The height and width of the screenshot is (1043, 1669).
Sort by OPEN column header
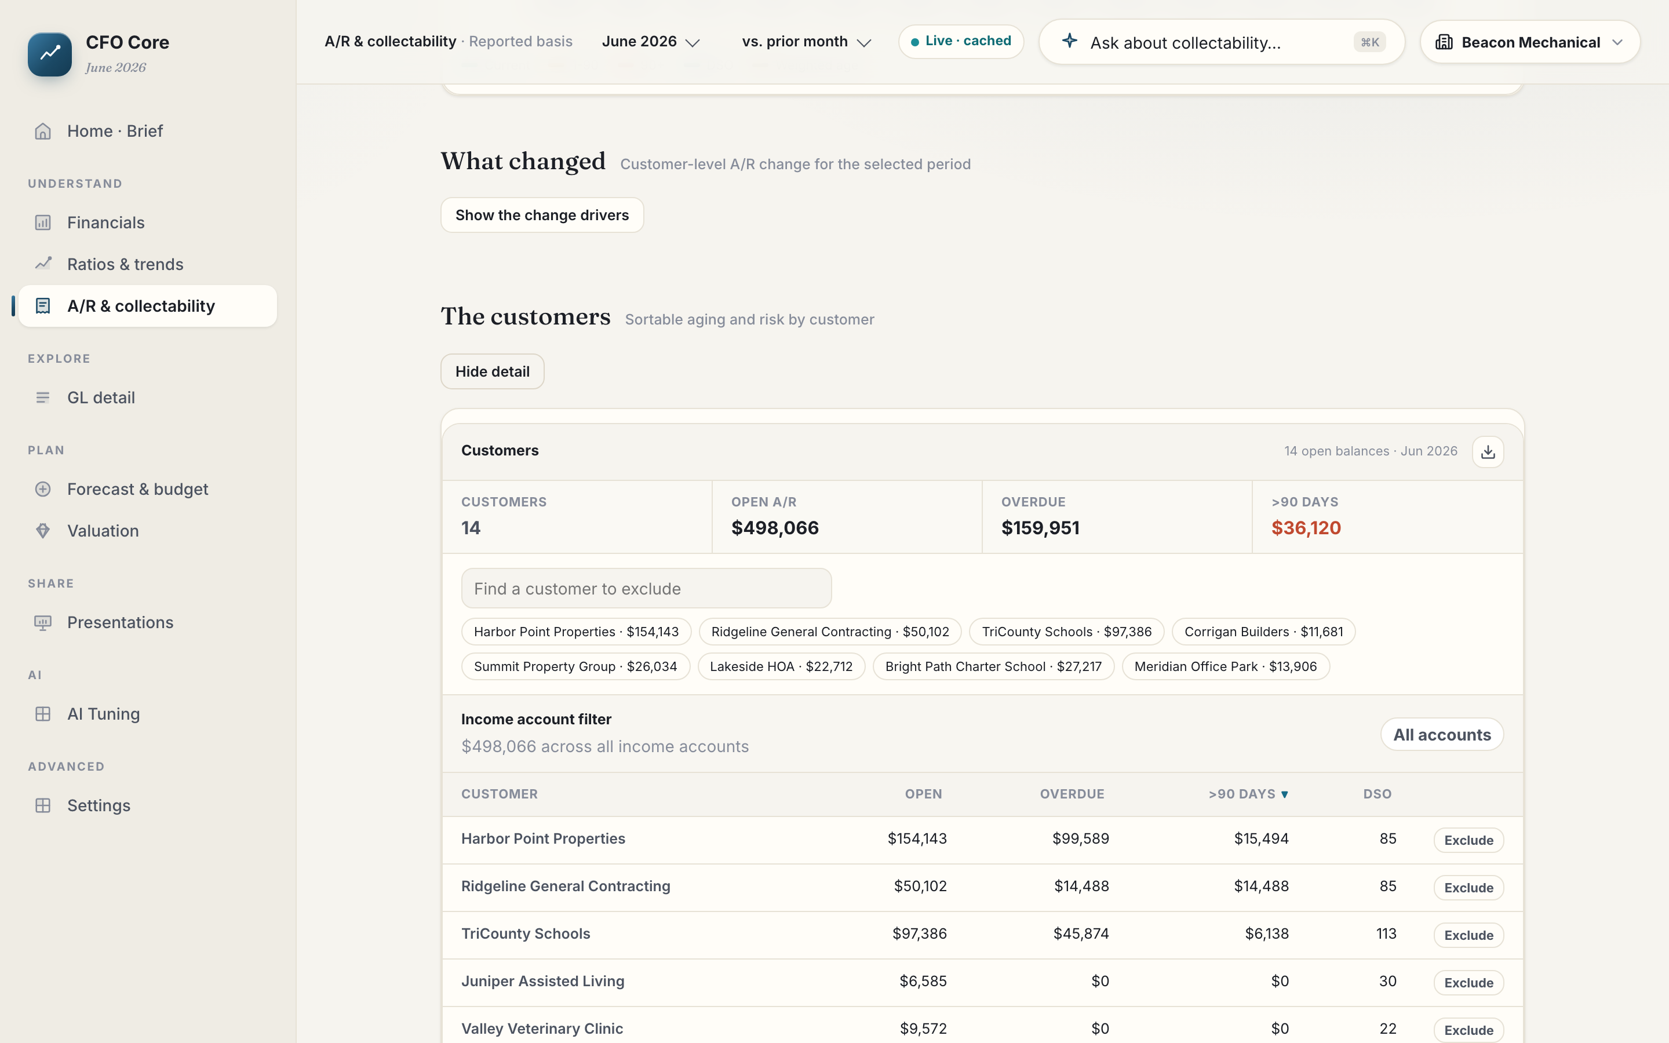pyautogui.click(x=924, y=794)
